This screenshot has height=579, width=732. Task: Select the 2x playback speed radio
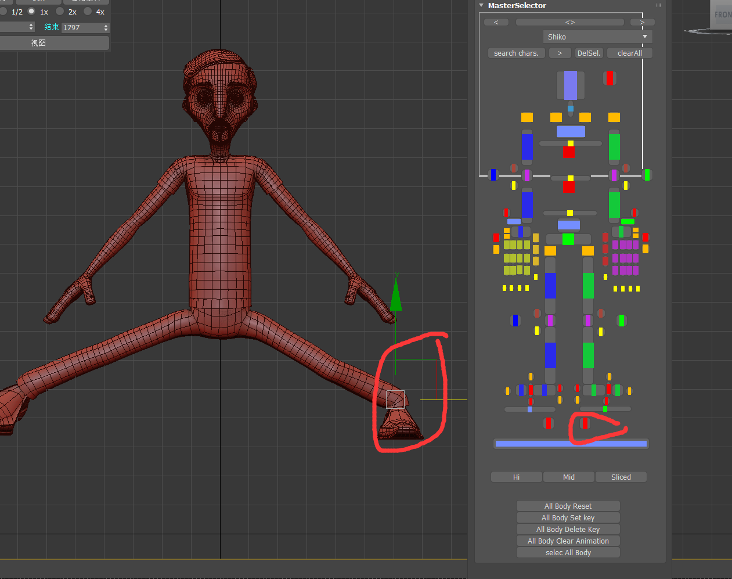(60, 12)
